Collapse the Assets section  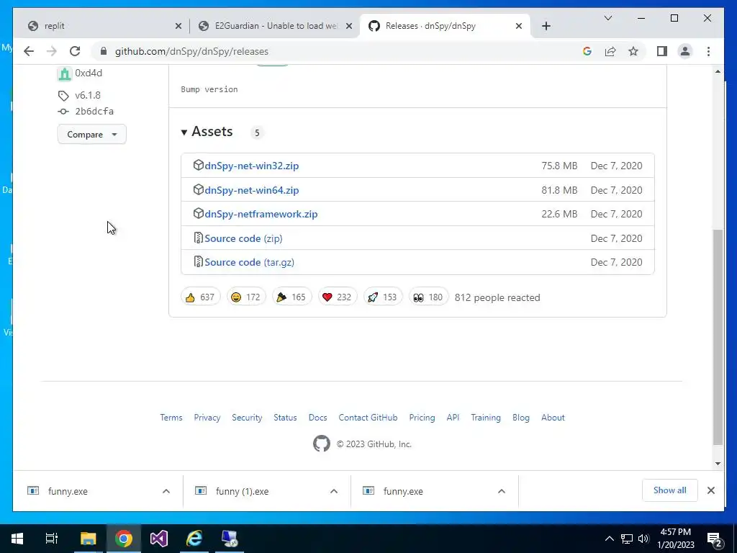(207, 132)
